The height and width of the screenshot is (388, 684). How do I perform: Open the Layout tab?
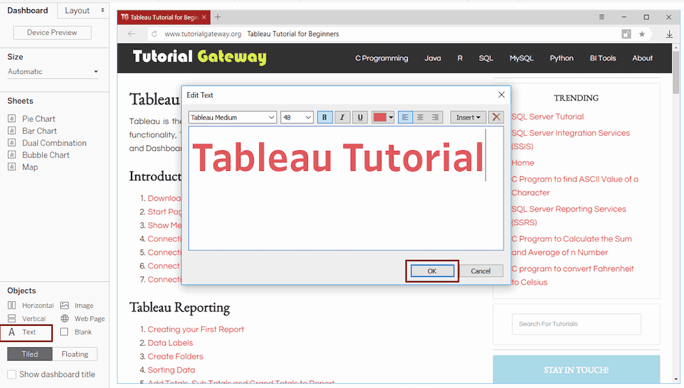click(83, 11)
